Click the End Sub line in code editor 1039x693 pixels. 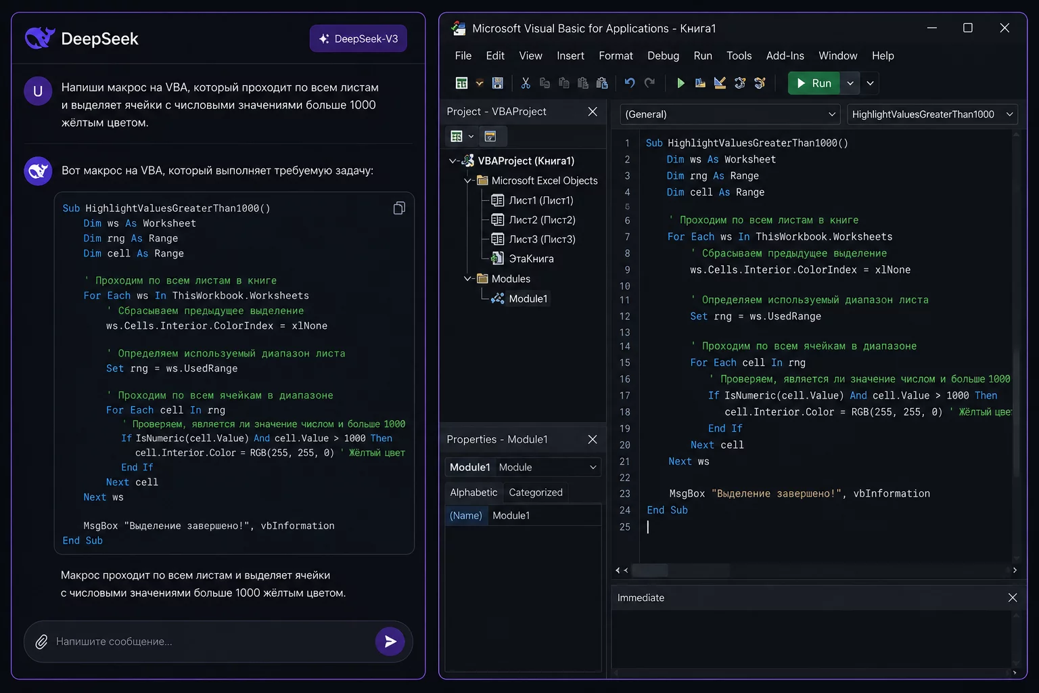(667, 510)
